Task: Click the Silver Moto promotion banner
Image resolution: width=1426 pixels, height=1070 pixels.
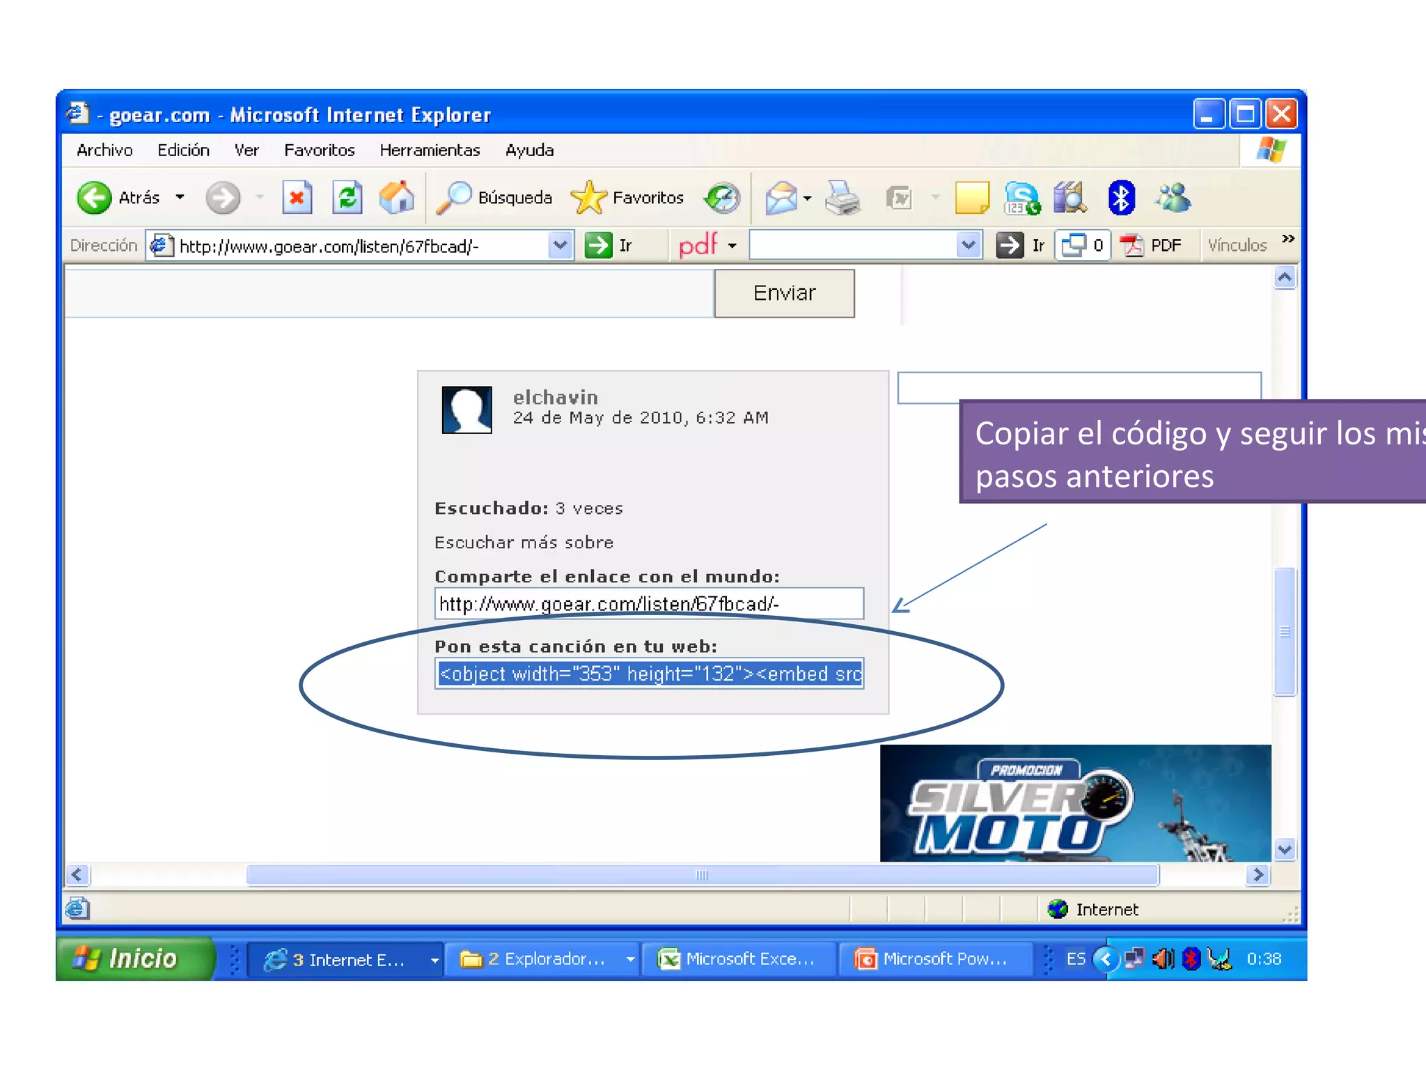Action: (1075, 803)
